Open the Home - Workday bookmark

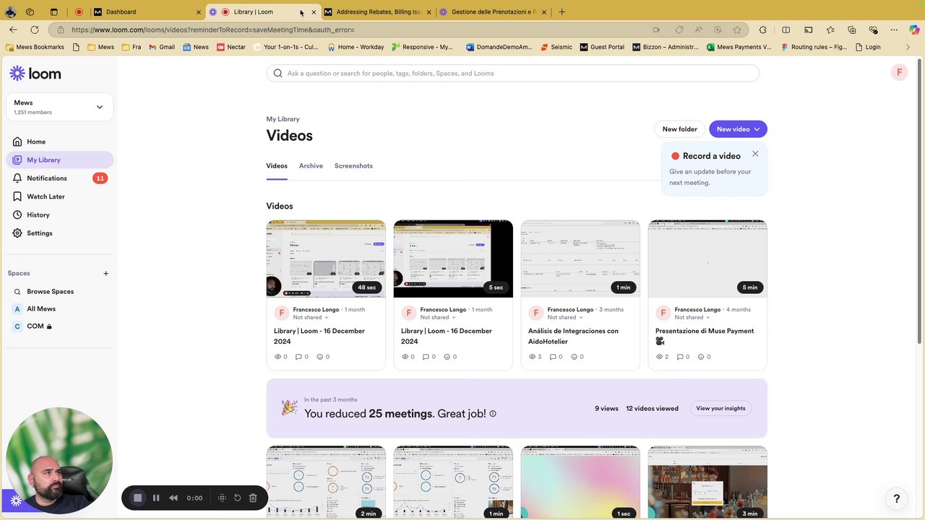click(356, 47)
